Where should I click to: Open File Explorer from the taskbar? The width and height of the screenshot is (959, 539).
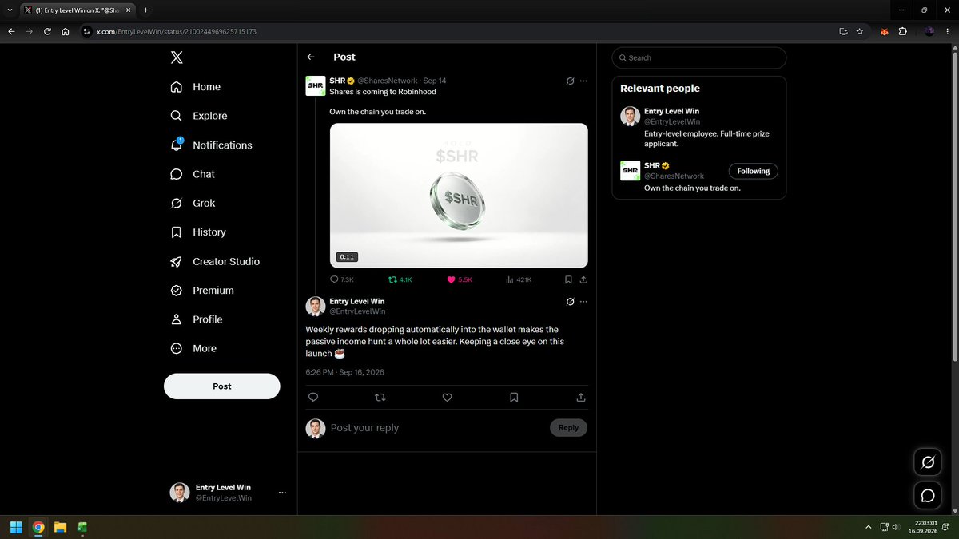point(60,527)
